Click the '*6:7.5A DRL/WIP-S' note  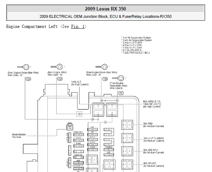pyautogui.click(x=131, y=50)
